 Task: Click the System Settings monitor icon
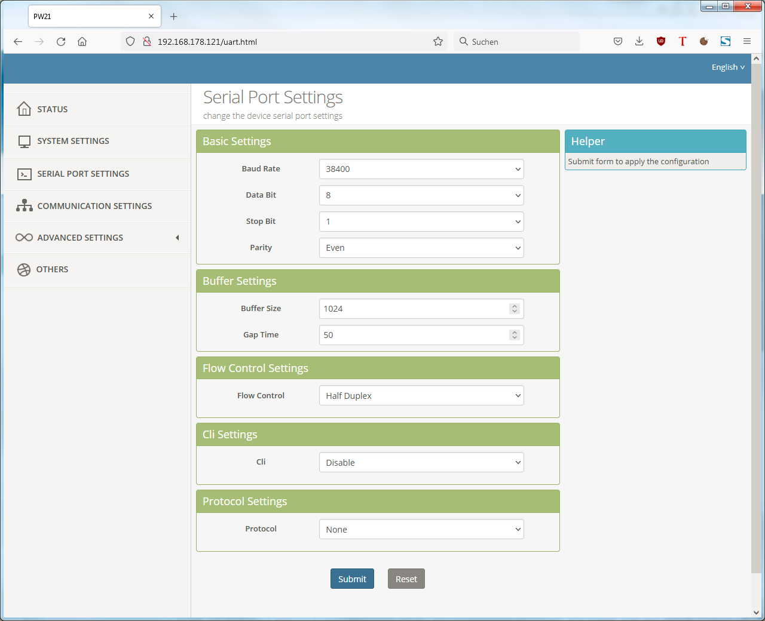pos(25,142)
